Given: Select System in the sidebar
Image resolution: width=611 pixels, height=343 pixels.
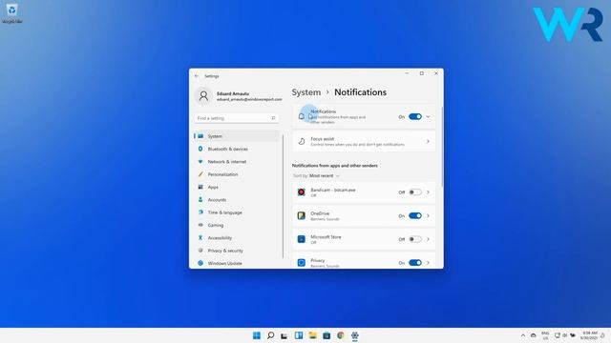Looking at the screenshot, I should [237, 136].
